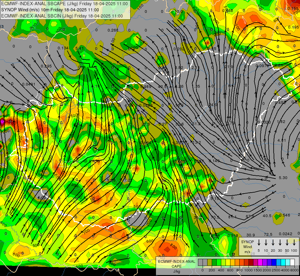Choose the white legend swatch before 6000
Image resolution: width=300 pixels, height=276 pixels.
(292, 263)
